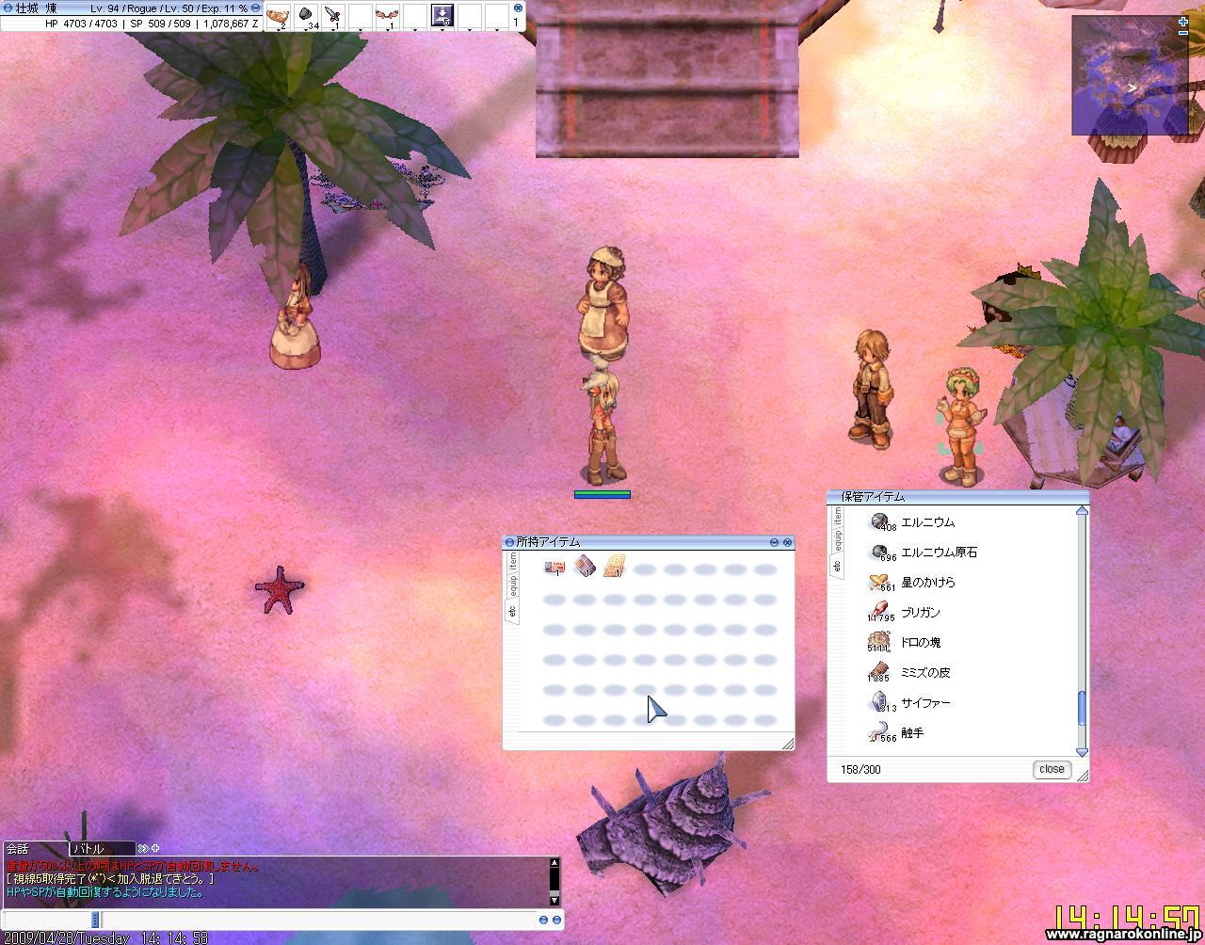The width and height of the screenshot is (1205, 945).
Task: Grab the storage window resize corner
Action: (x=1083, y=776)
